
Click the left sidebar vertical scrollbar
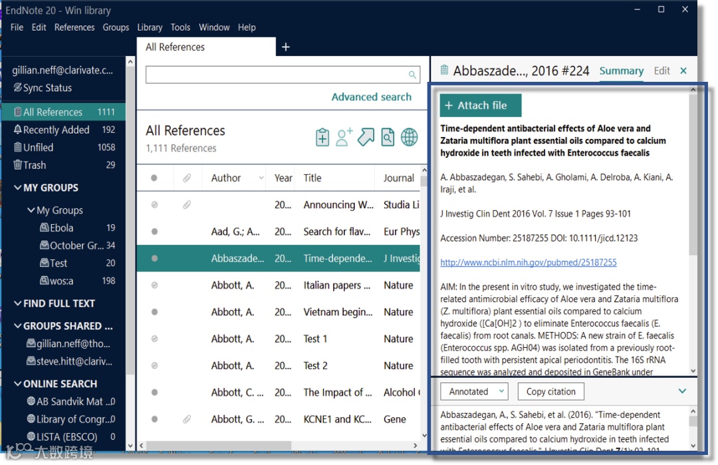[130, 220]
